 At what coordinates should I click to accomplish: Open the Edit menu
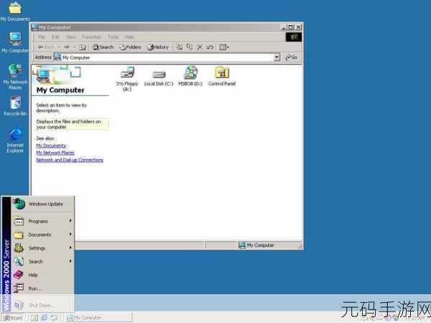click(x=55, y=37)
